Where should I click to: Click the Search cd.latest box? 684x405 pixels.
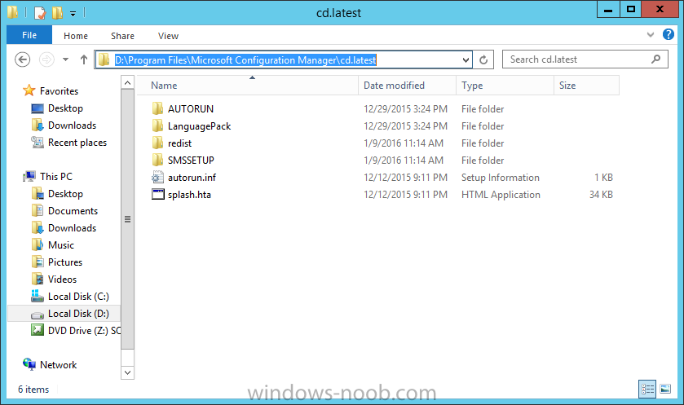(585, 59)
